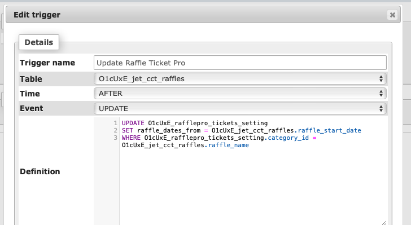Image resolution: width=411 pixels, height=225 pixels.
Task: Click the SET keyword on line 2
Action: (128, 130)
